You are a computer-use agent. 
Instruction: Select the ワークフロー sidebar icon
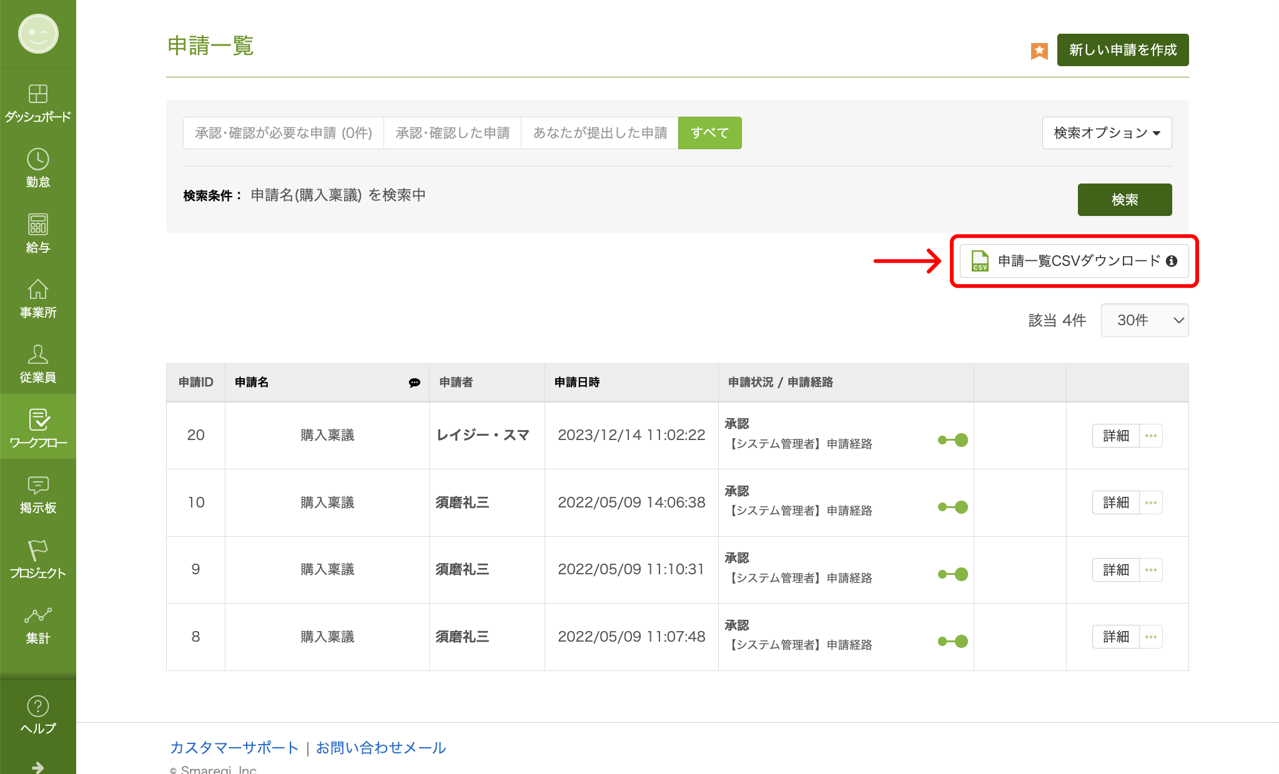point(38,419)
